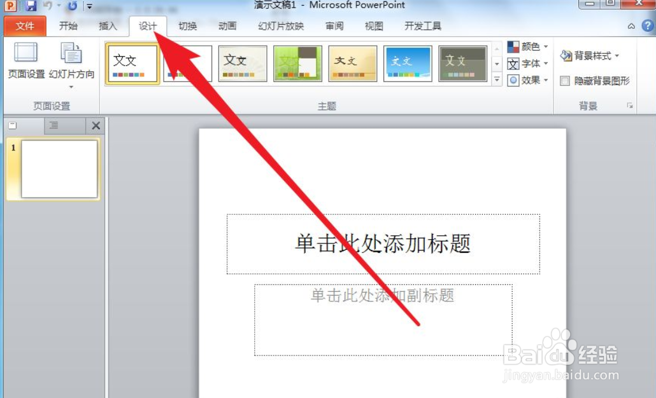Select the first orange-highlighted theme thumbnail
This screenshot has width=656, height=398.
[x=132, y=63]
